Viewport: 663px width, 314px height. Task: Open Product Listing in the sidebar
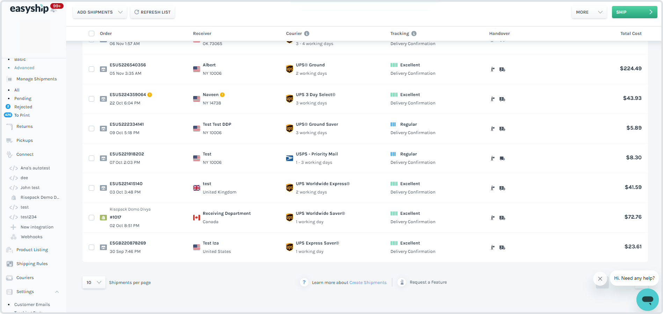click(32, 250)
